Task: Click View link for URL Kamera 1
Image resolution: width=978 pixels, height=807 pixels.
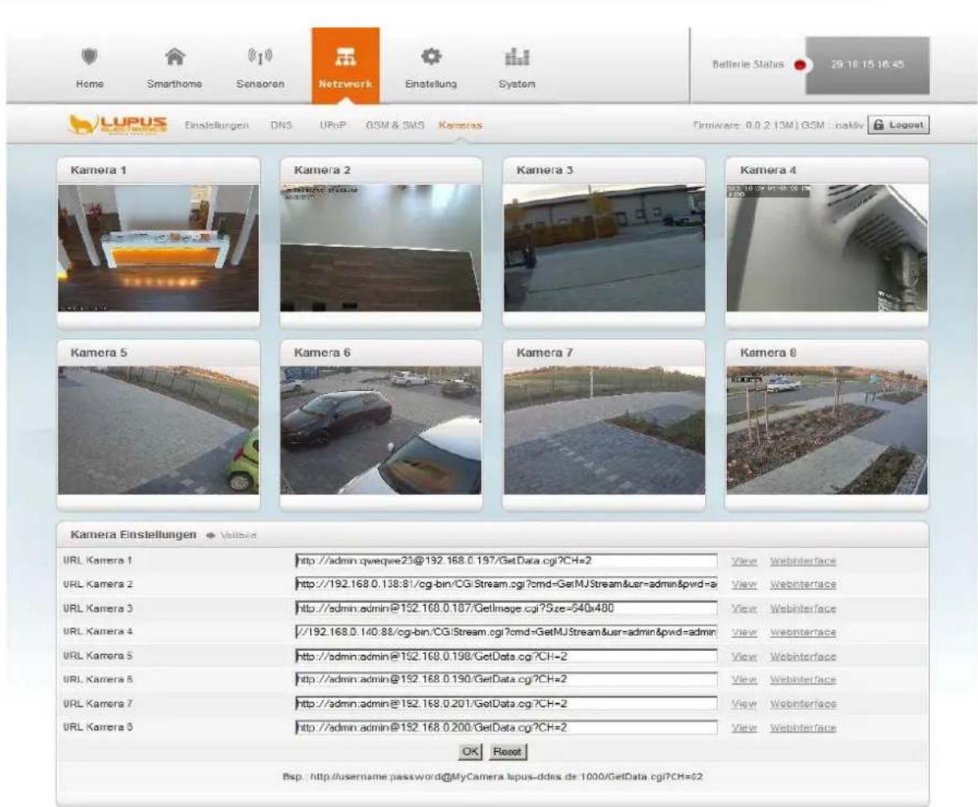Action: coord(744,561)
